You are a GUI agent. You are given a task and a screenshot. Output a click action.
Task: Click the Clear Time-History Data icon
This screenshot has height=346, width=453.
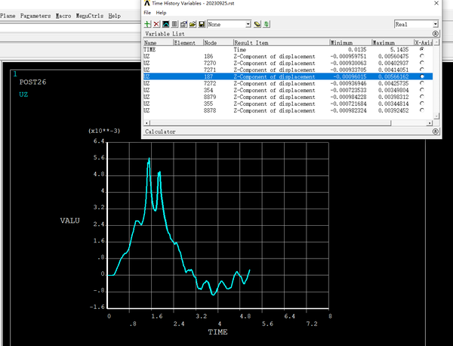click(x=257, y=24)
